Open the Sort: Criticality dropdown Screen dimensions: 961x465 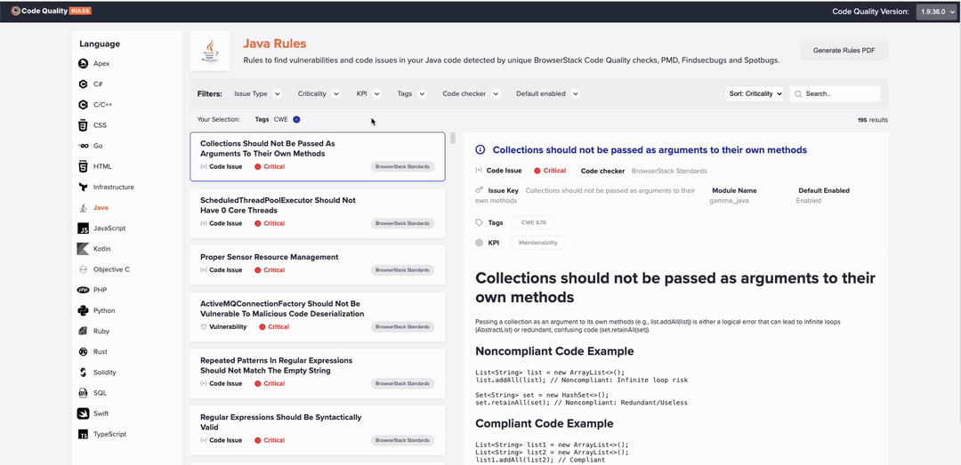click(x=755, y=93)
